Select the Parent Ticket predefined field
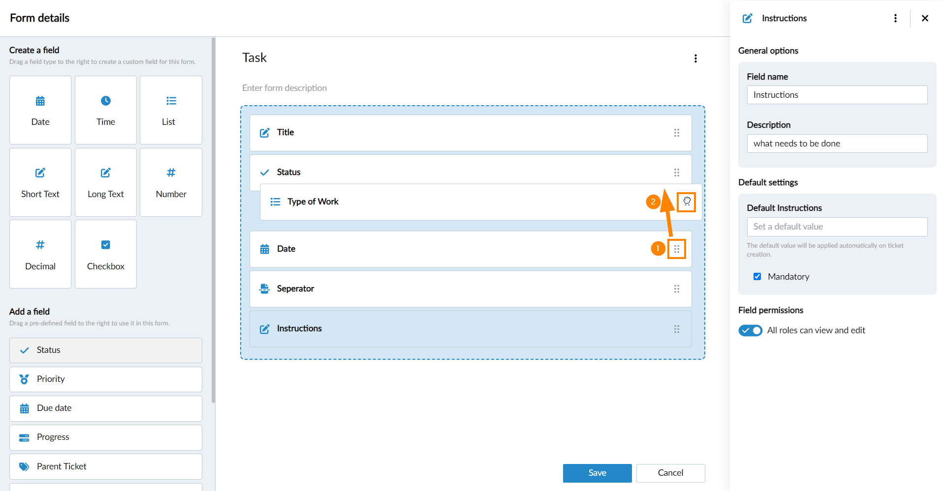 tap(105, 466)
